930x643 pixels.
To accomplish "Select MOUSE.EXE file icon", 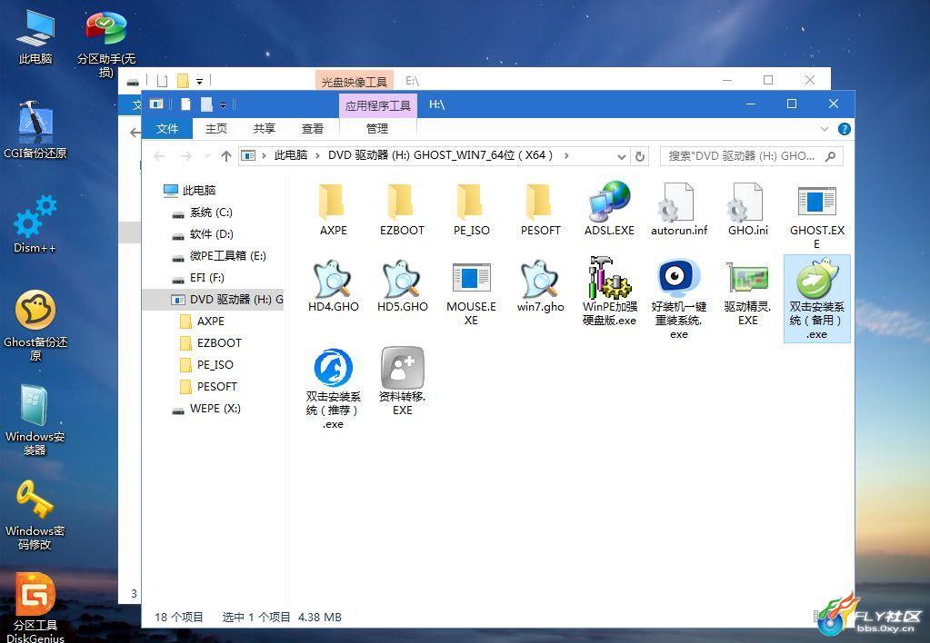I will point(471,293).
